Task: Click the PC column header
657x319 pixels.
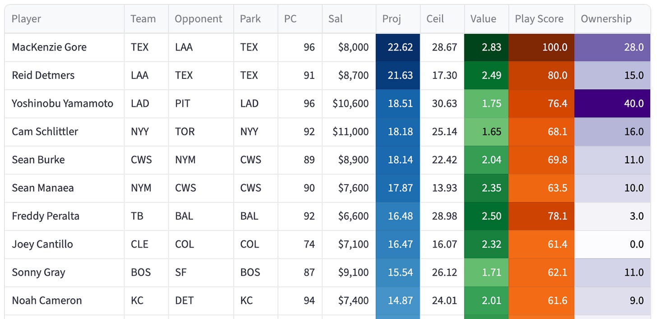Action: pyautogui.click(x=300, y=19)
